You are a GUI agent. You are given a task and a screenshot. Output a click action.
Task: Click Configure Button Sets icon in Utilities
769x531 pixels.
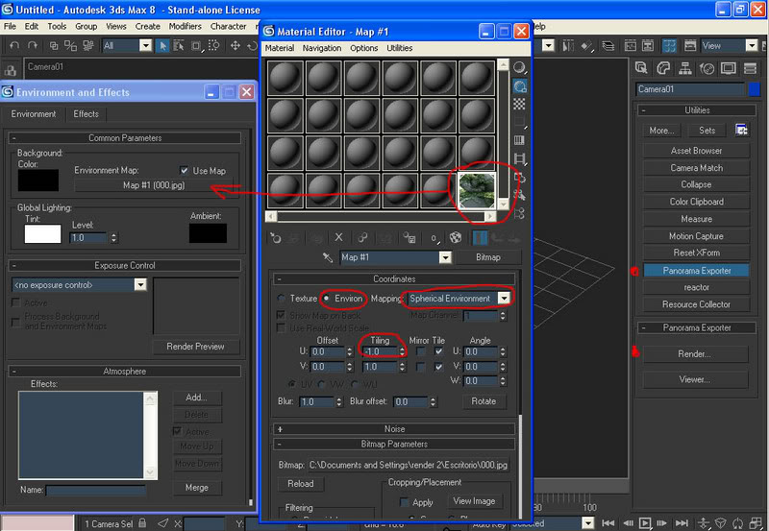point(741,130)
